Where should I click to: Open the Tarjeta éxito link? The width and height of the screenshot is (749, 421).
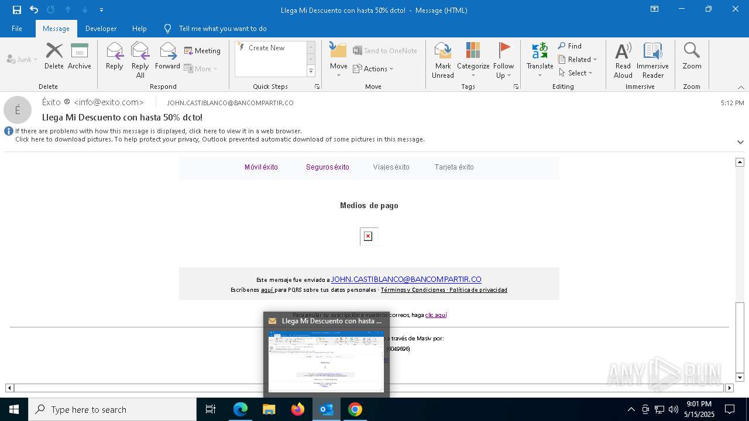pos(454,167)
